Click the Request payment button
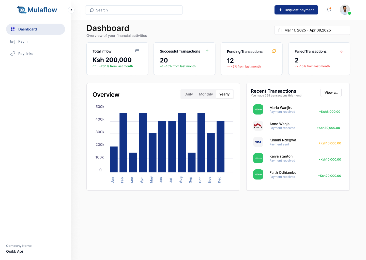 point(296,10)
